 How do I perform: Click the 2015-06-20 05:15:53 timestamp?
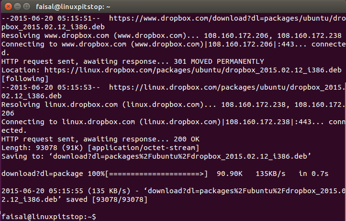click(x=51, y=87)
